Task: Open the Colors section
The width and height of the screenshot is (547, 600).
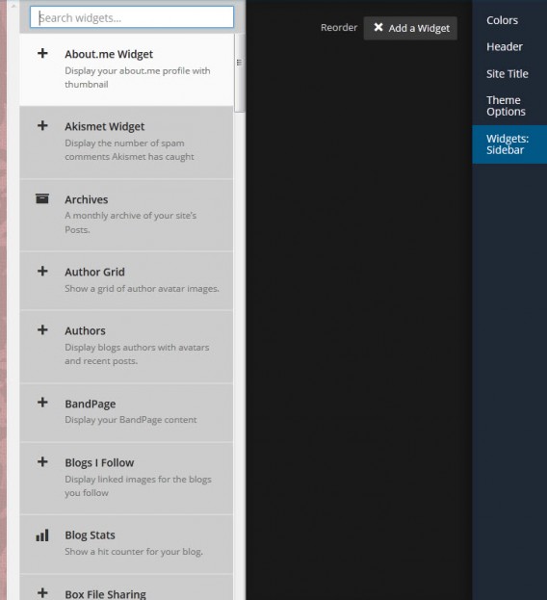Action: 503,20
